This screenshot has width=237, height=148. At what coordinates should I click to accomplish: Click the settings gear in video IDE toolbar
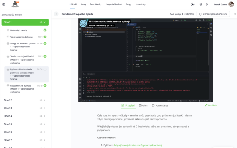(204, 20)
